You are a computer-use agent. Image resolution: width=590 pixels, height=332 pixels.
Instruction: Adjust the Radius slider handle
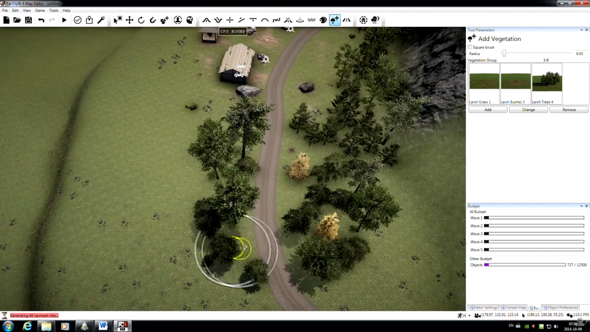pyautogui.click(x=504, y=54)
